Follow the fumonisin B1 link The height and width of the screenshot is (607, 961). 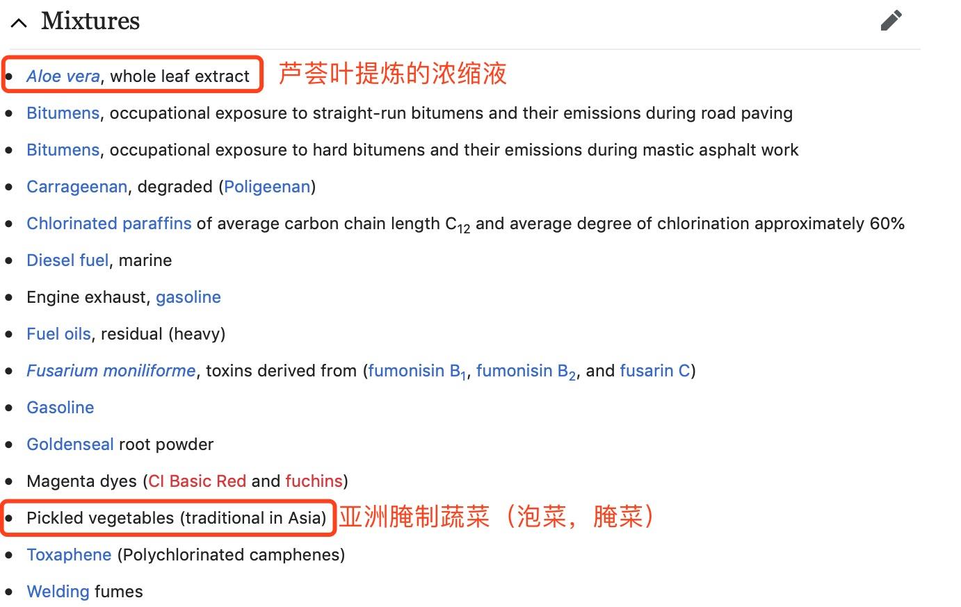[x=417, y=372]
